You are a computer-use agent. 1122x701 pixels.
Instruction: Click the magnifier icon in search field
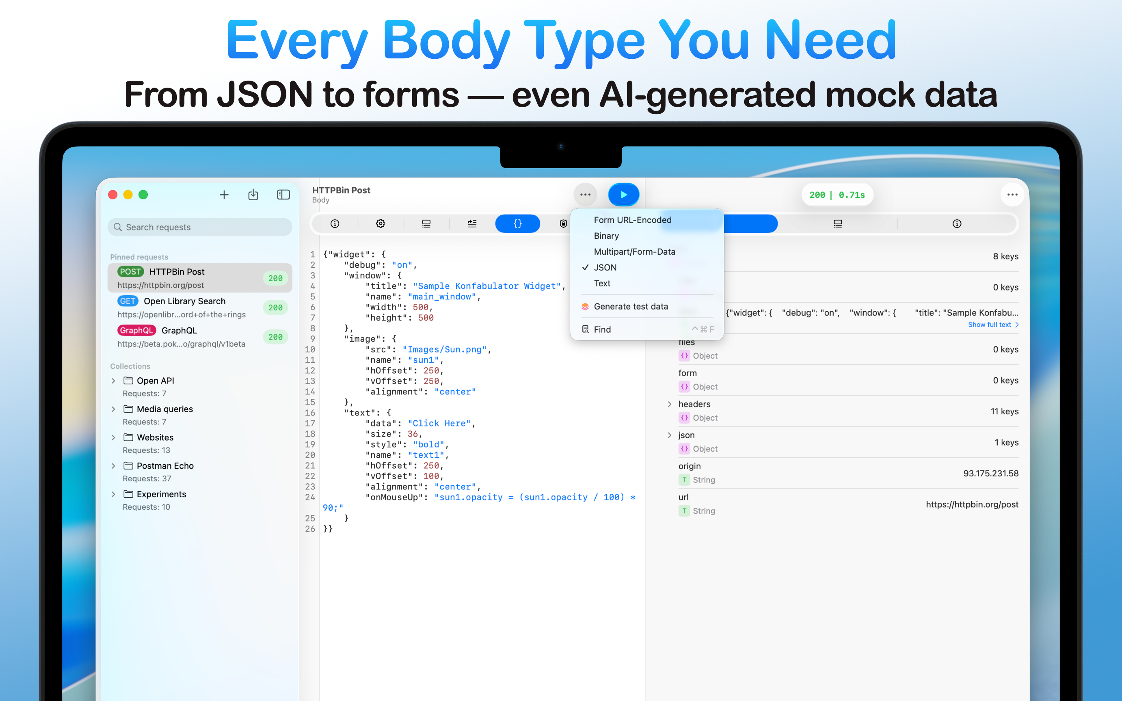pos(118,227)
